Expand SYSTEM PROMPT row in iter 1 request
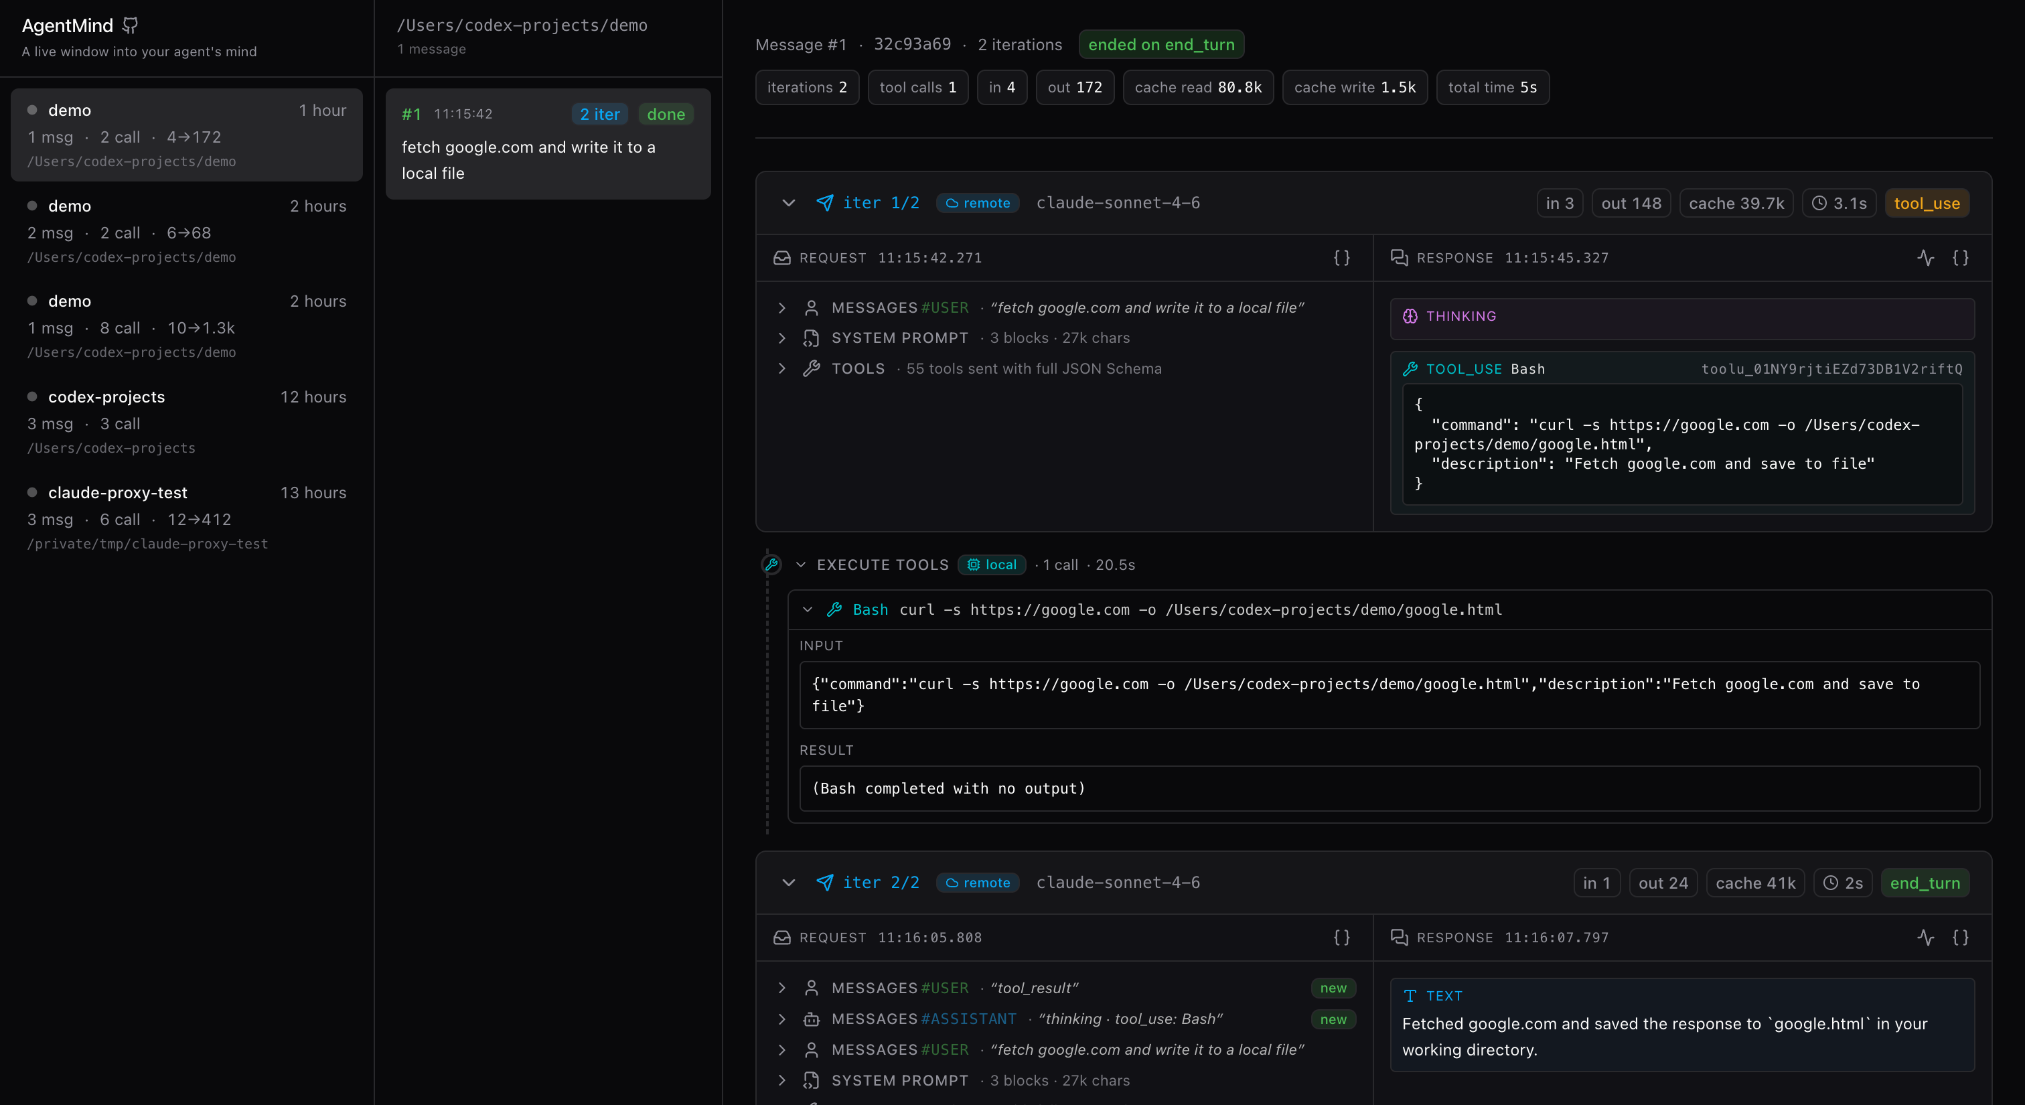The width and height of the screenshot is (2025, 1105). pyautogui.click(x=781, y=338)
